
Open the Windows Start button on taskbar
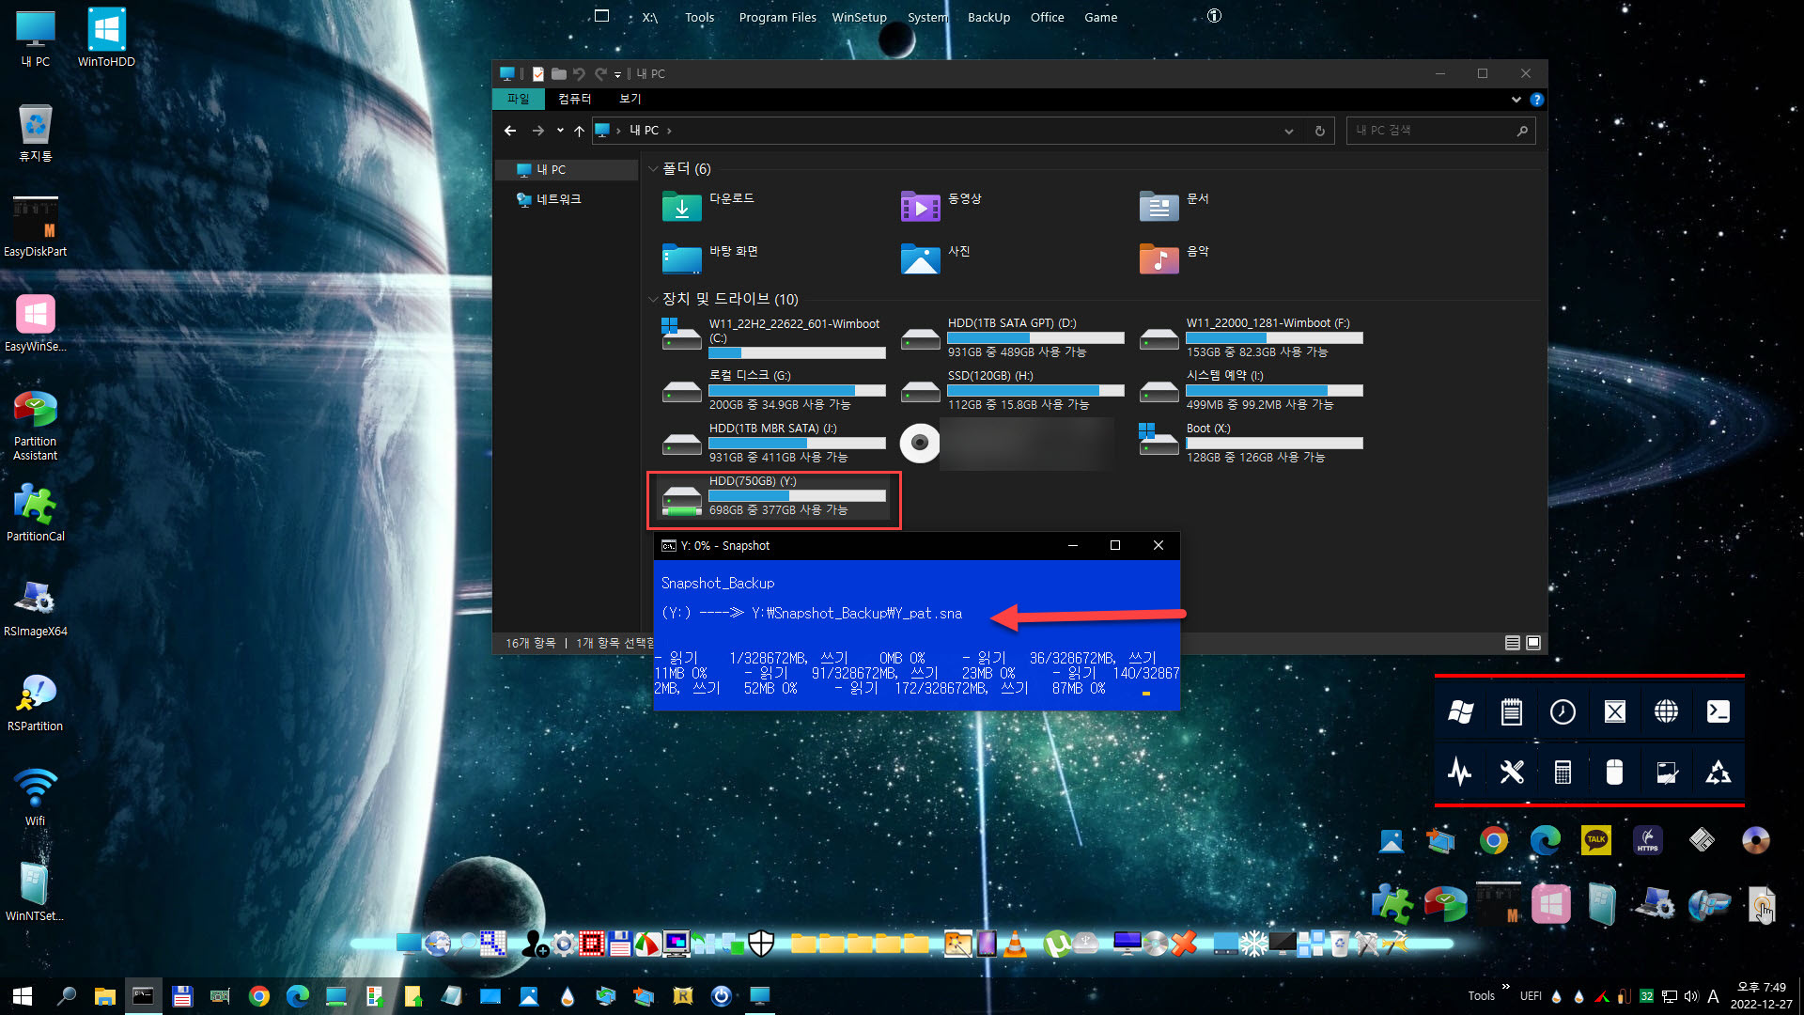tap(23, 996)
